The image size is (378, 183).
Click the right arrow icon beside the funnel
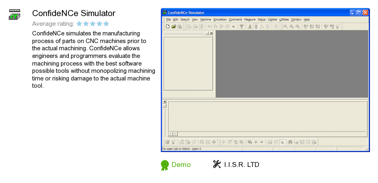tap(233, 27)
